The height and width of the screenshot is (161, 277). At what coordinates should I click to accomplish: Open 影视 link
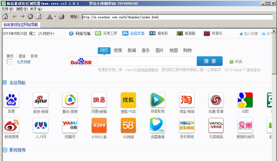[34, 56]
